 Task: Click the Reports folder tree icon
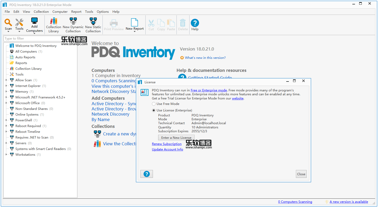pos(12,63)
